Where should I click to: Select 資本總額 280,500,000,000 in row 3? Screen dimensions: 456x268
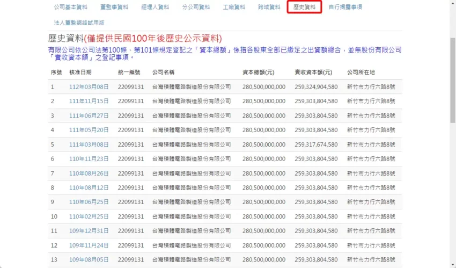264,115
